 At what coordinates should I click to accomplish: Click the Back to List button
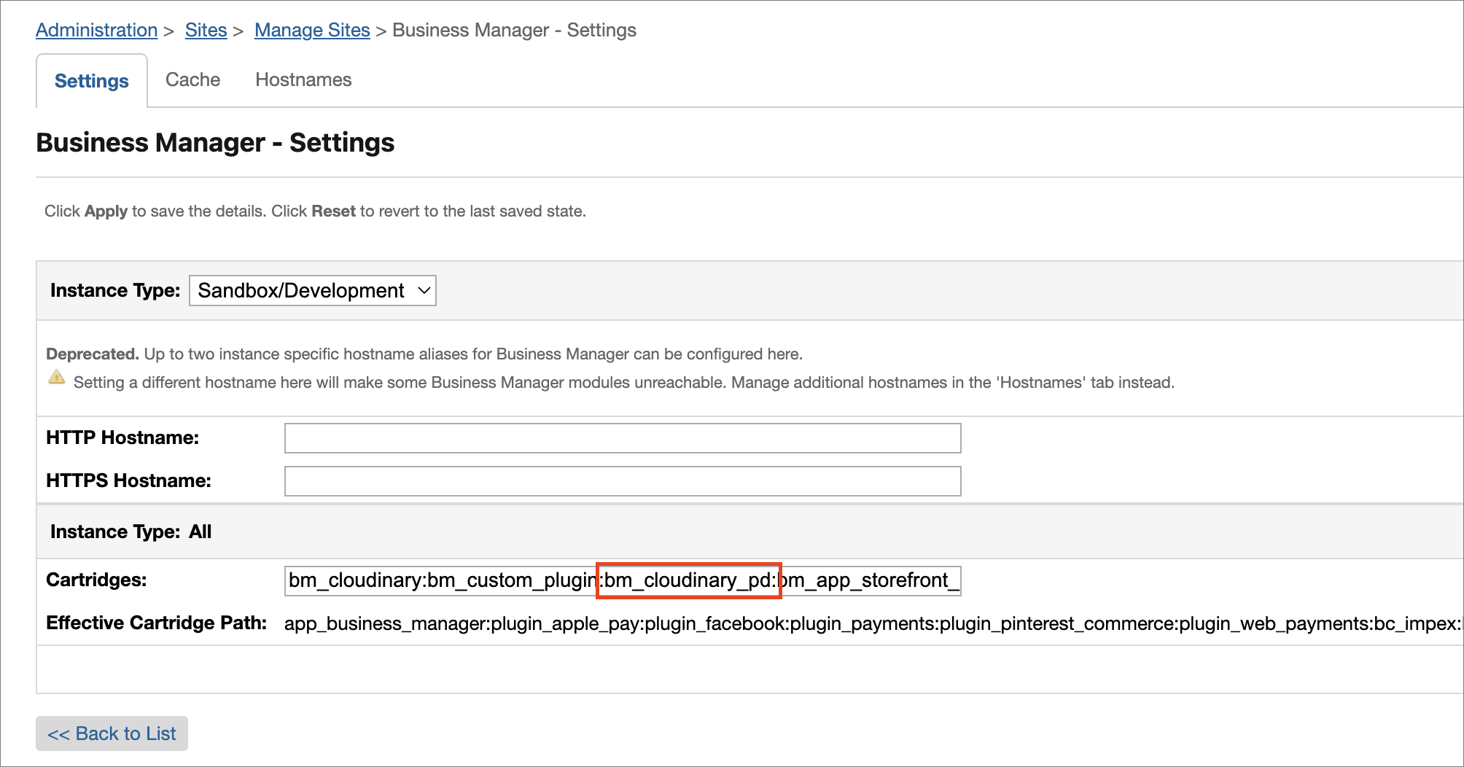coord(111,733)
